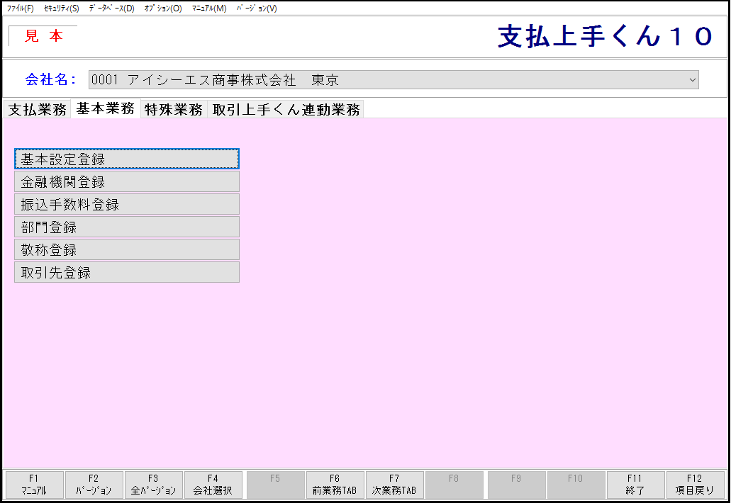Image resolution: width=731 pixels, height=503 pixels.
Task: Open 取引先登録 screen
Action: [127, 272]
